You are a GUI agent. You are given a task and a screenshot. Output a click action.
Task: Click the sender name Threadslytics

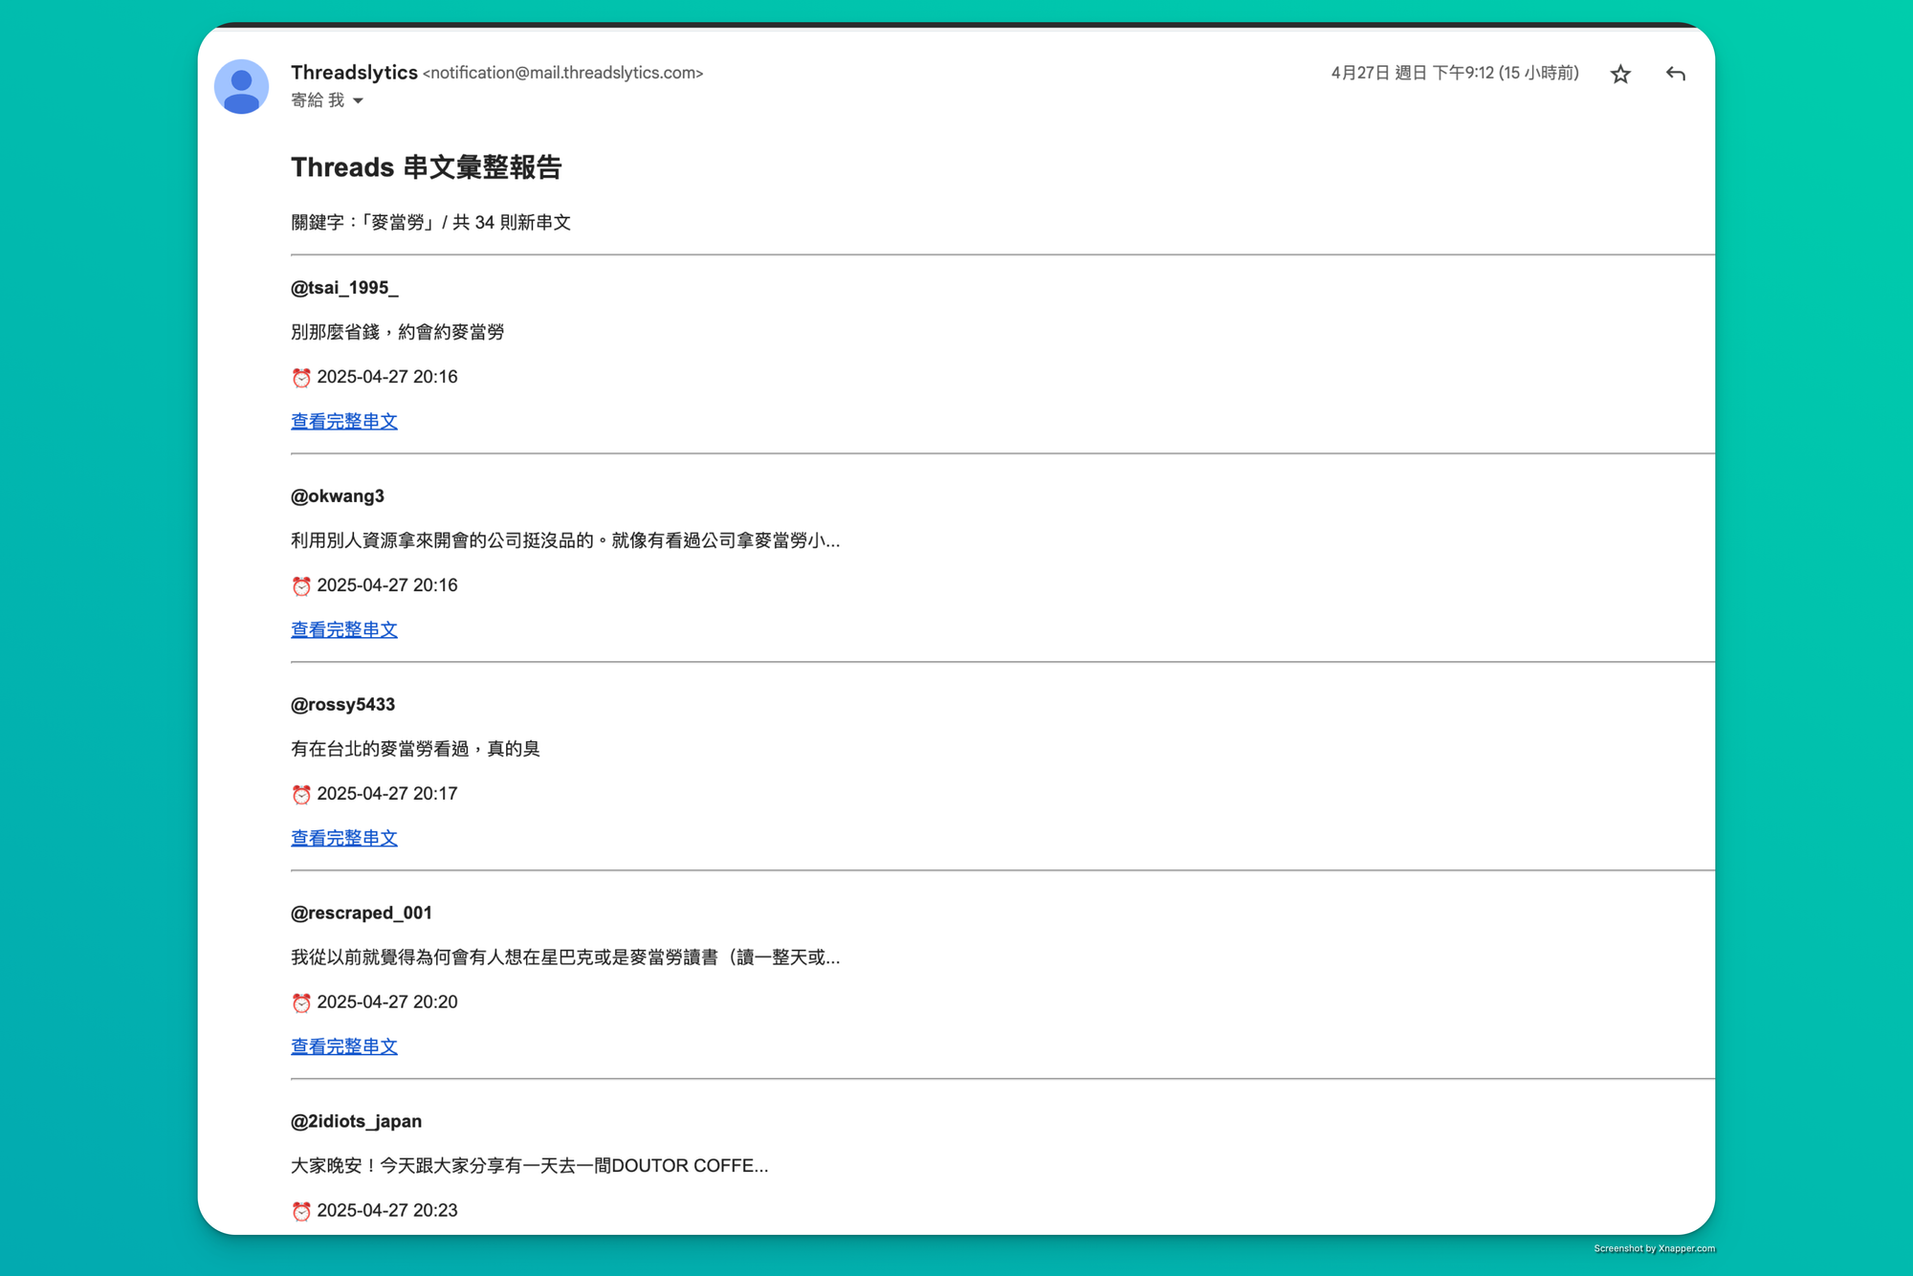[x=354, y=73]
